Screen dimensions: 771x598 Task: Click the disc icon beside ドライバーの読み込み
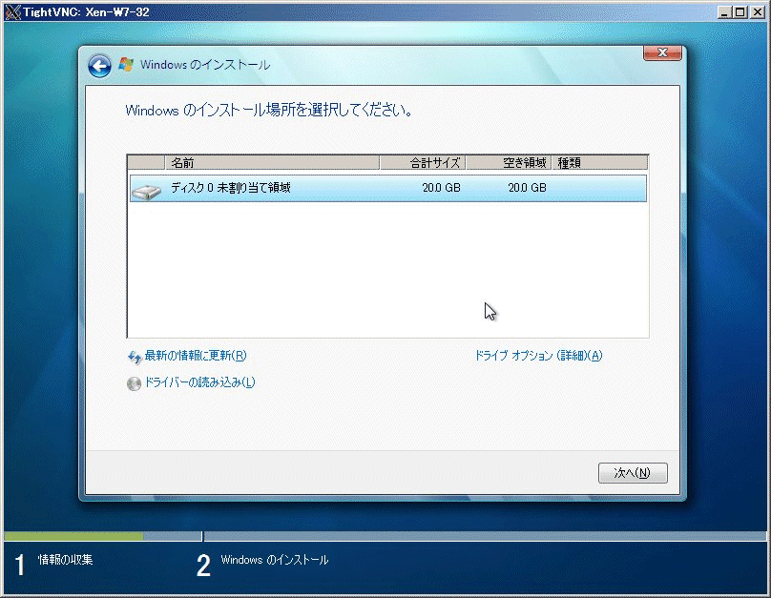134,383
